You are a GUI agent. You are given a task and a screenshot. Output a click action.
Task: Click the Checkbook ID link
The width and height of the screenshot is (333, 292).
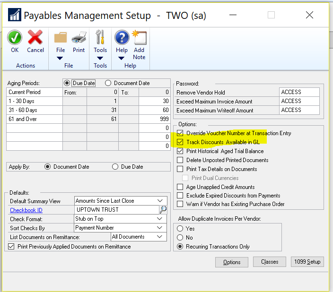click(26, 210)
